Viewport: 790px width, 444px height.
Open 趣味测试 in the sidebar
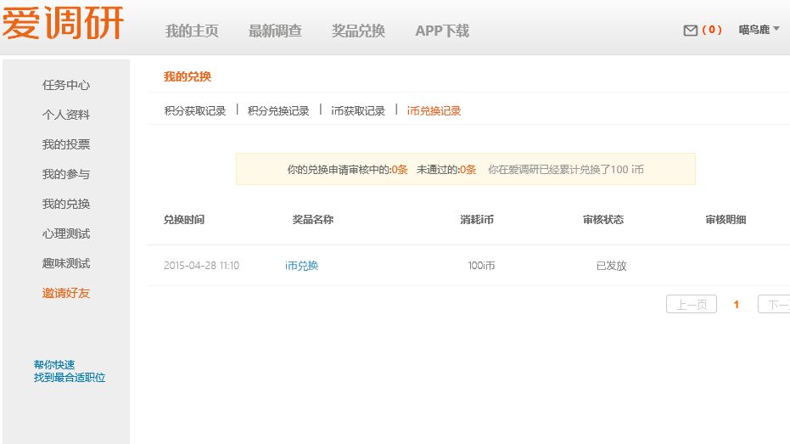66,263
